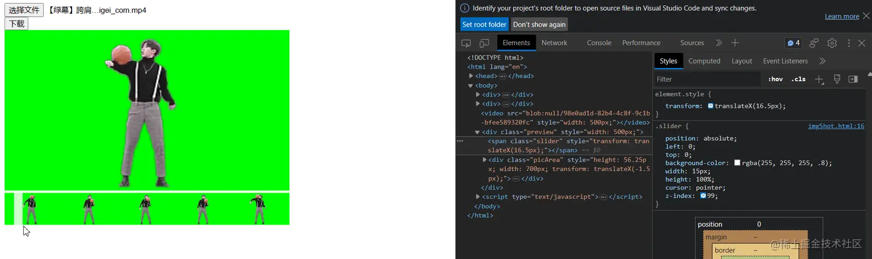Toggle rendering emulations brush icon

tap(837, 79)
